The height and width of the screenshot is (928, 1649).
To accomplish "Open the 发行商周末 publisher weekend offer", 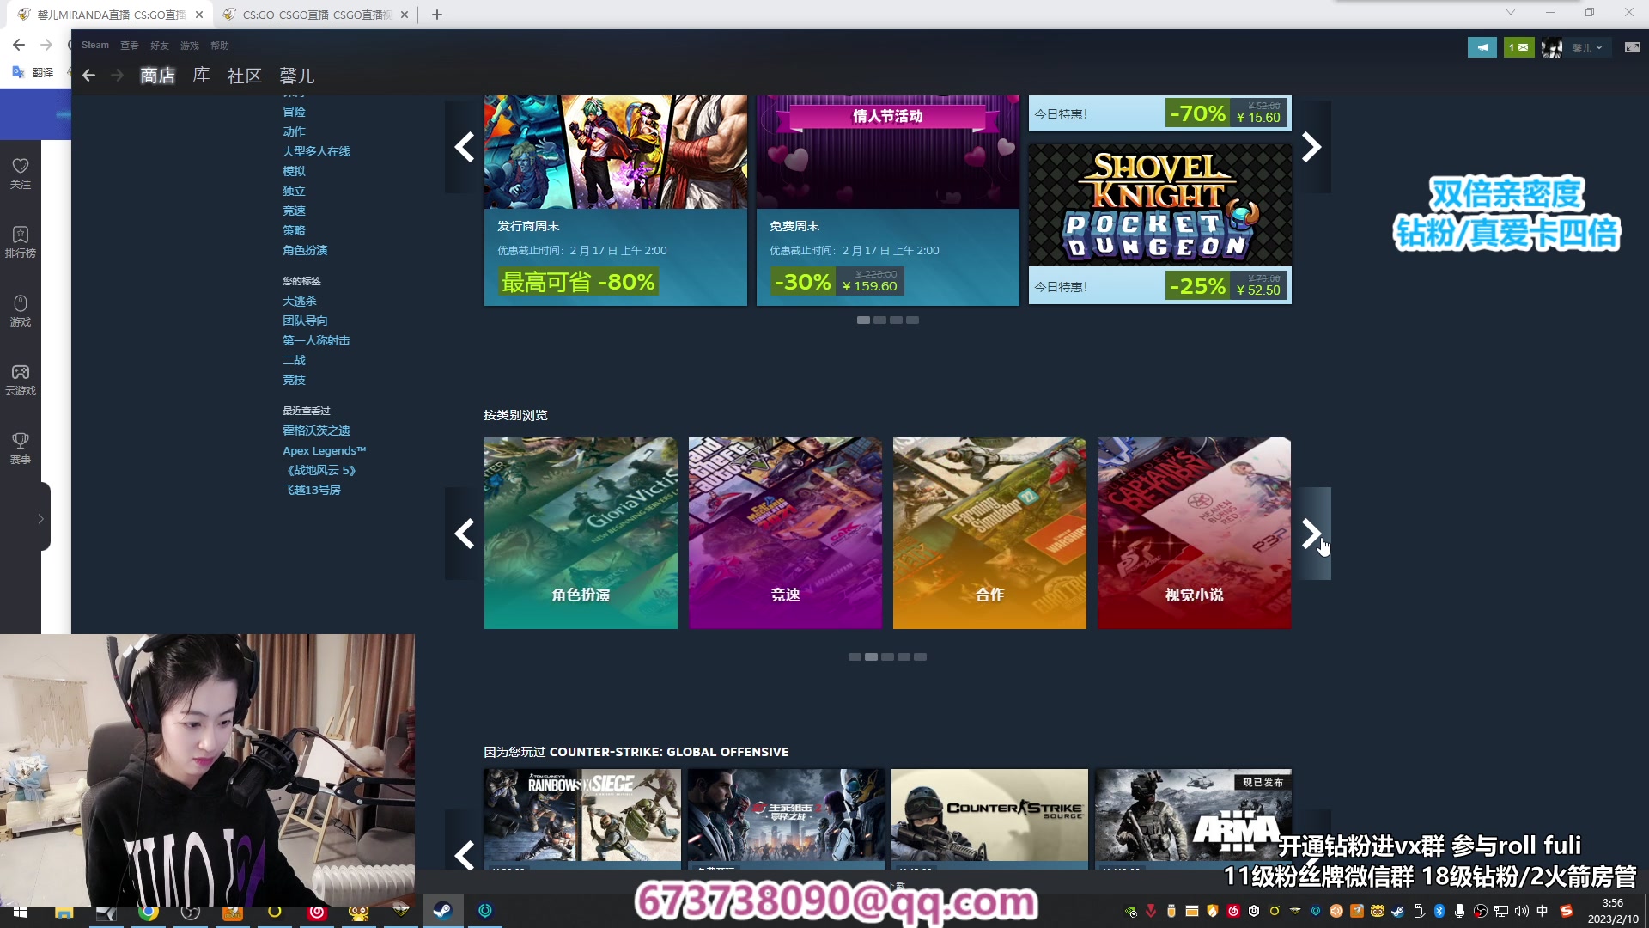I will click(x=615, y=200).
